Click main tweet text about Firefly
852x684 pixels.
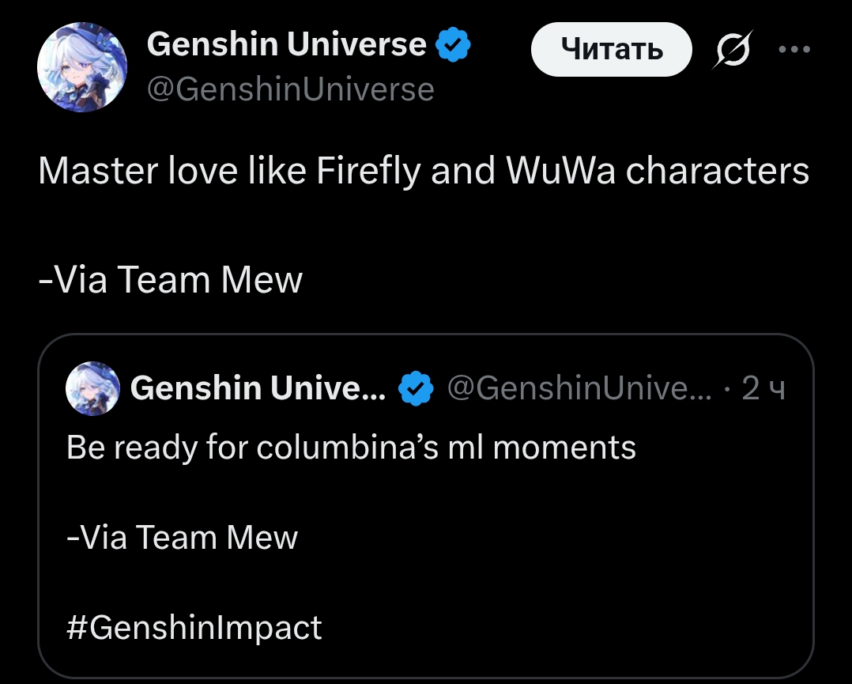(423, 171)
